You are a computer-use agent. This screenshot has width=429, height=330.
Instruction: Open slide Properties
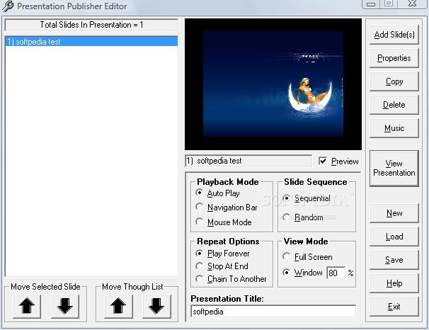pos(394,58)
